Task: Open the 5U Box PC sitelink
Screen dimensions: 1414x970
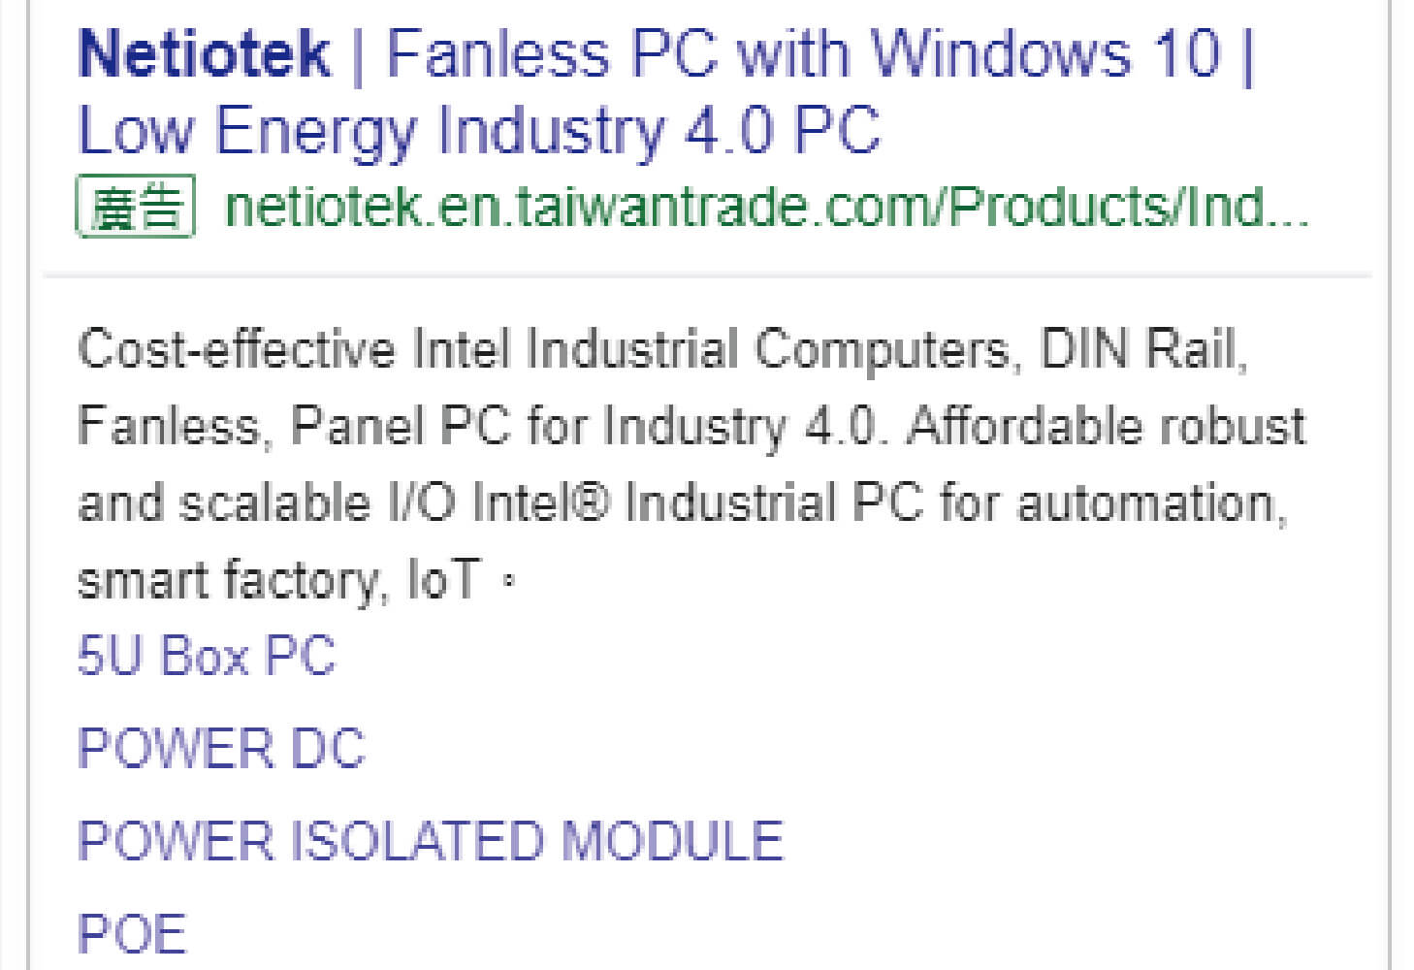Action: [x=207, y=656]
